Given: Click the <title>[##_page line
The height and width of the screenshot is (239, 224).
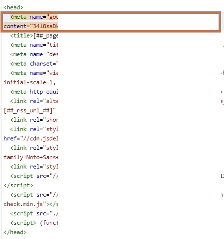Looking at the screenshot, I should [34, 35].
